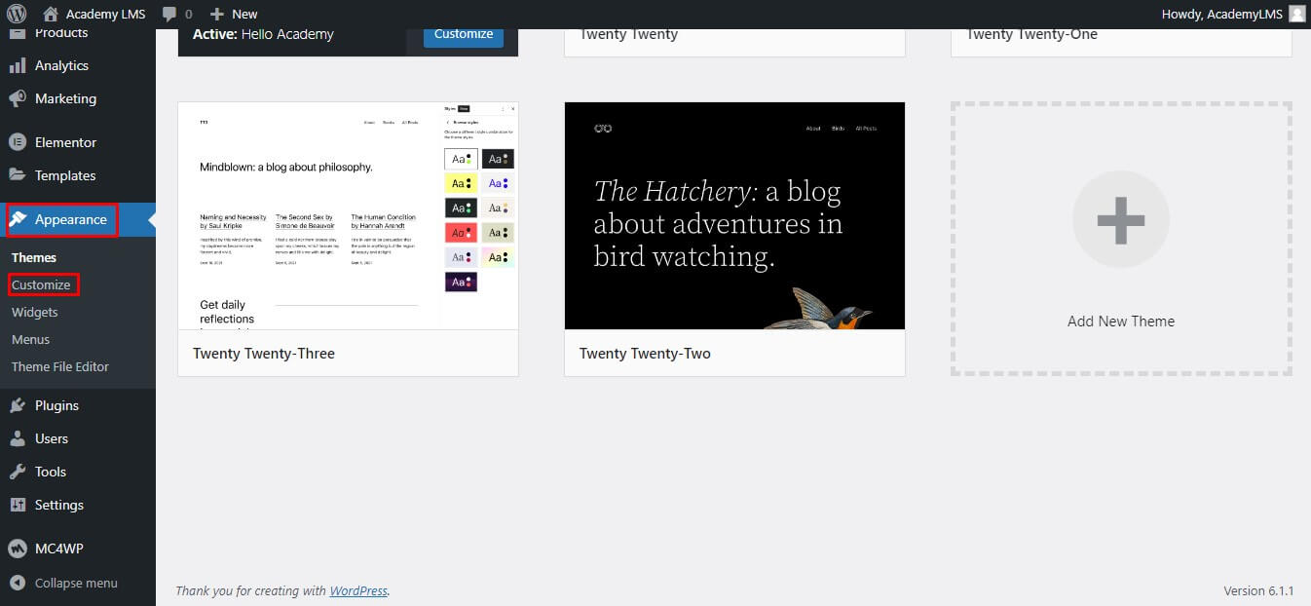Click the comment count 0
The width and height of the screenshot is (1311, 606).
pos(188,14)
